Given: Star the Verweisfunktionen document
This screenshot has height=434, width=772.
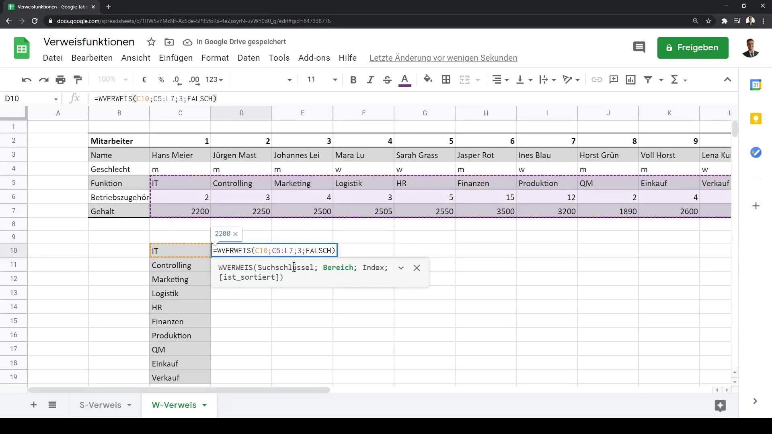Looking at the screenshot, I should coord(151,42).
